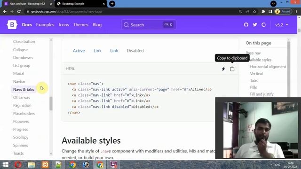Jump to Pills section link
The height and width of the screenshot is (169, 301).
coord(253,87)
